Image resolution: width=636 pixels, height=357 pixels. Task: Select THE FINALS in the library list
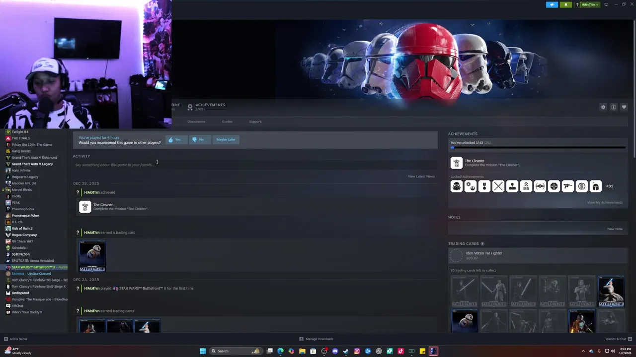[20, 138]
